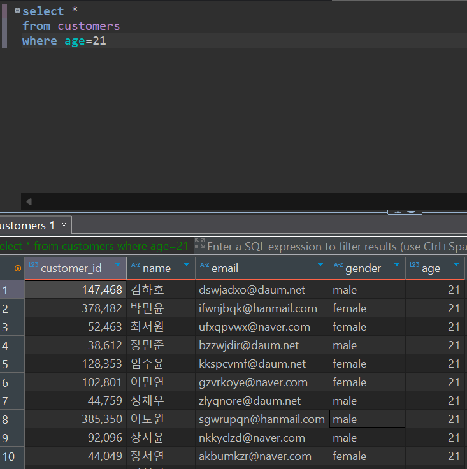This screenshot has height=469, width=467.
Task: Select row number 6 header
Action: pyautogui.click(x=12, y=382)
